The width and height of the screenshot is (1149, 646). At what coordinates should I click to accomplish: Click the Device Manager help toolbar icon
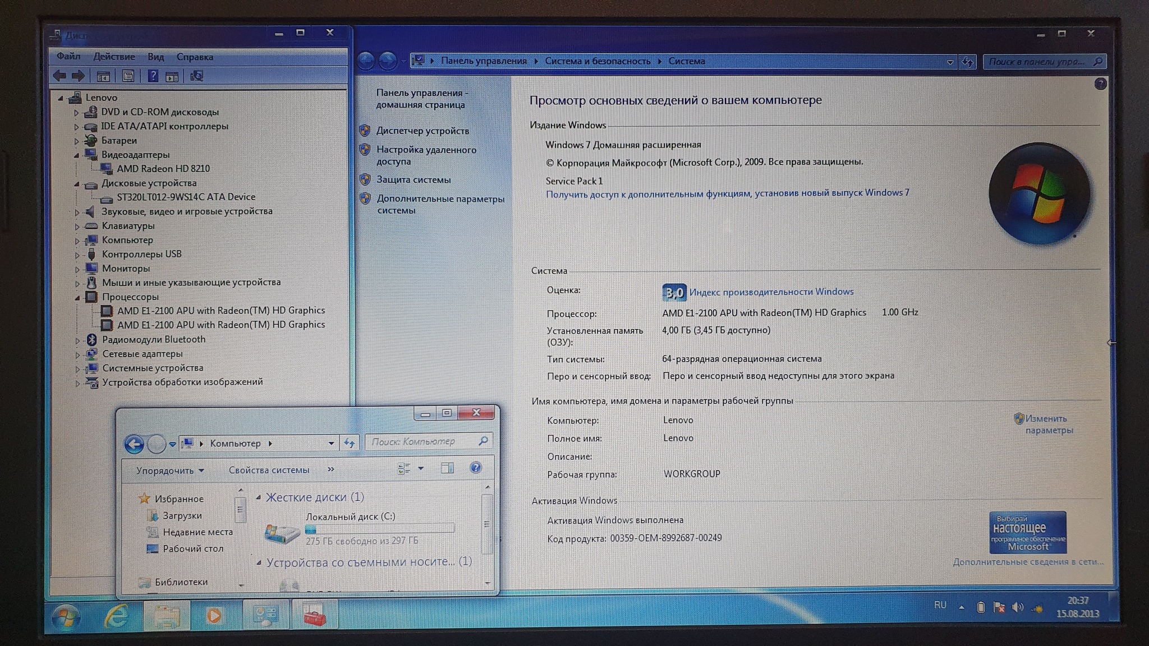(x=153, y=76)
